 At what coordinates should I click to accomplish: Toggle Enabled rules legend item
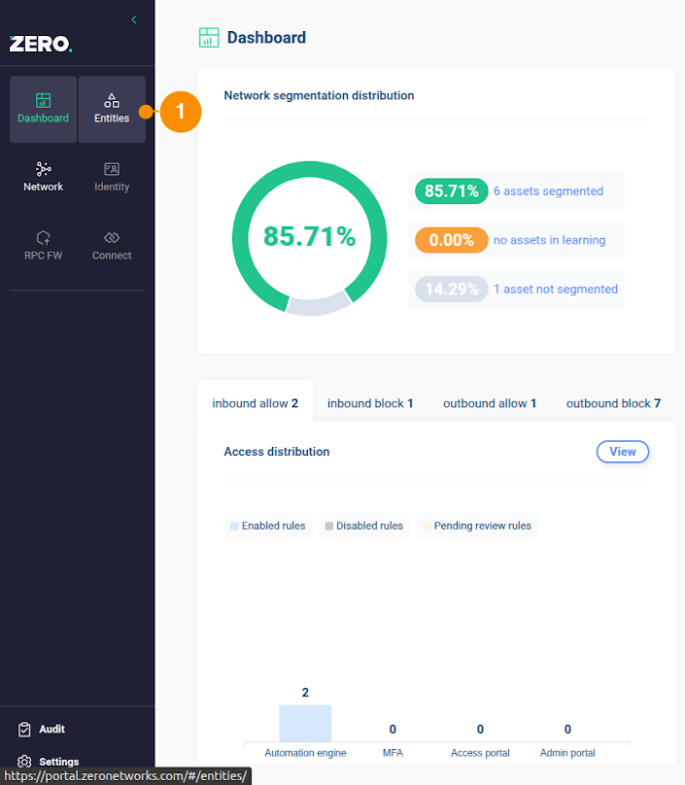[267, 526]
